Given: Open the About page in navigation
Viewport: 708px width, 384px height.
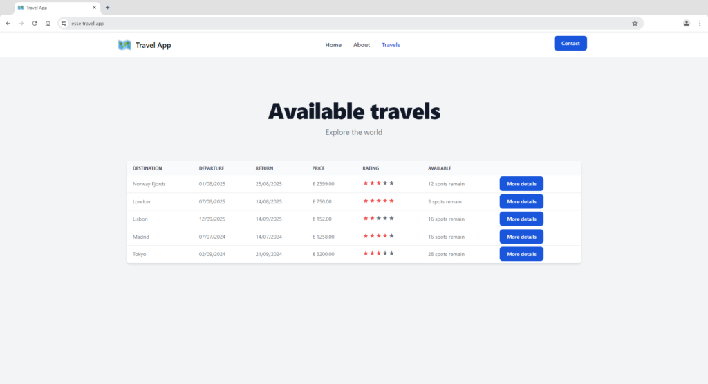Looking at the screenshot, I should 362,45.
